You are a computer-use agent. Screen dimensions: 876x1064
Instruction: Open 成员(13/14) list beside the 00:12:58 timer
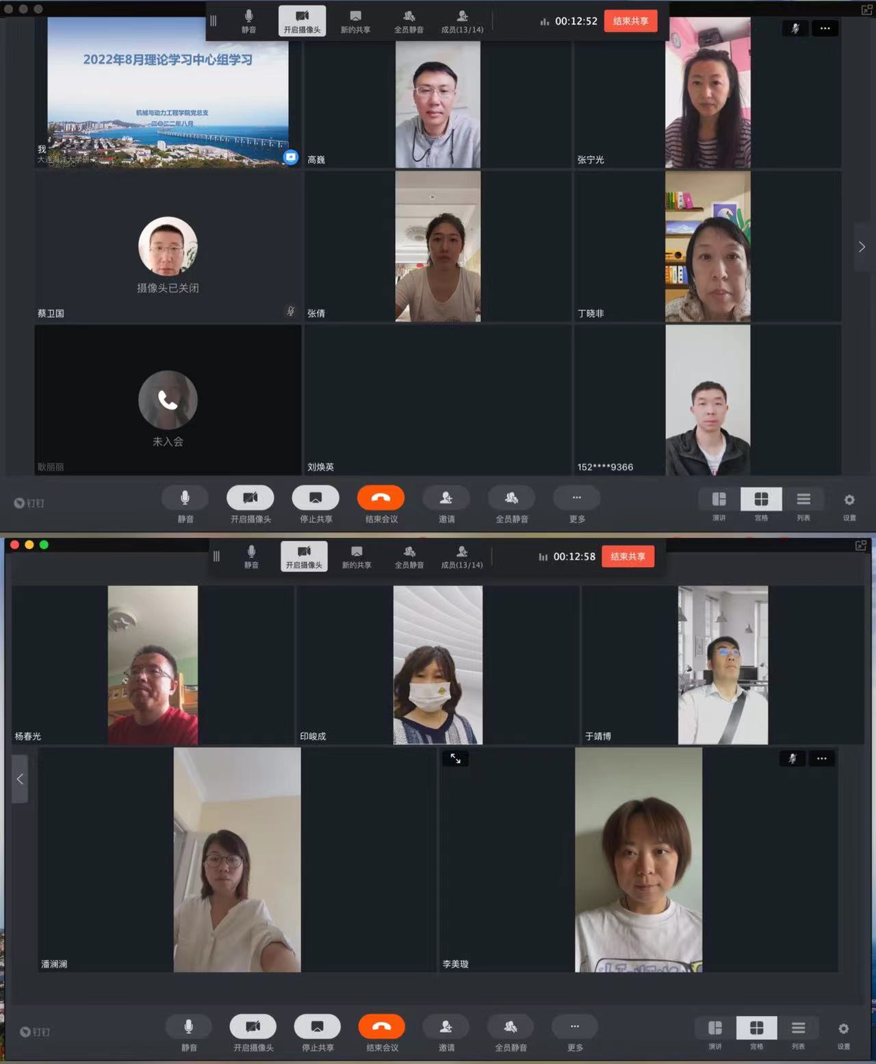462,557
